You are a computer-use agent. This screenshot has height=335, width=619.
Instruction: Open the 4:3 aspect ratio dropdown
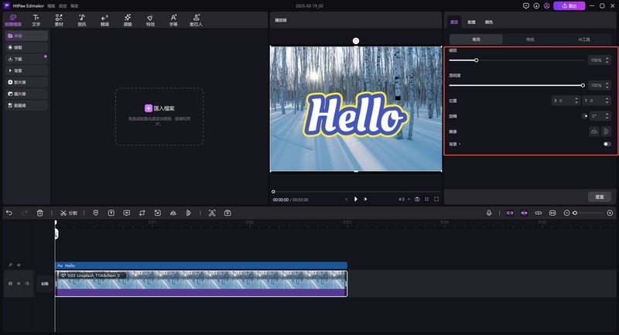(403, 199)
